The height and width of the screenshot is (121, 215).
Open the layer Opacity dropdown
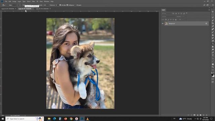coord(183,16)
